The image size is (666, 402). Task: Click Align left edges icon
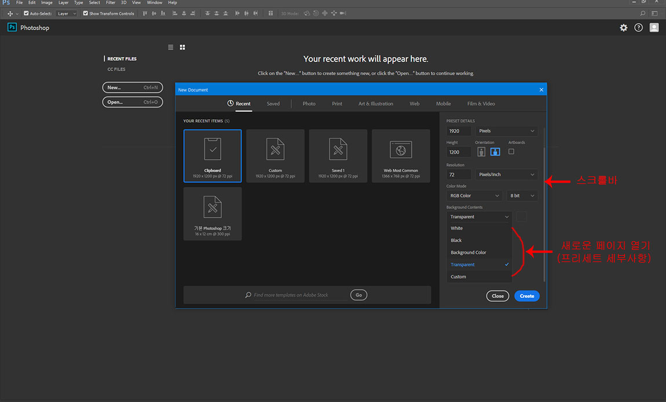[174, 13]
